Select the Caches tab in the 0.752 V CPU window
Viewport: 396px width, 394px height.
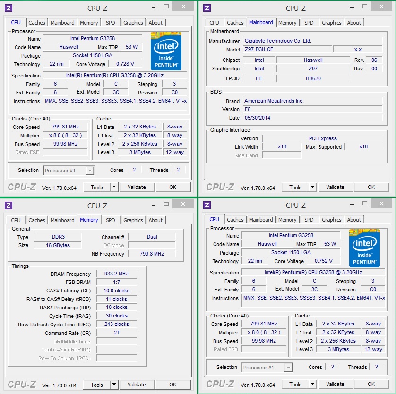pos(235,220)
